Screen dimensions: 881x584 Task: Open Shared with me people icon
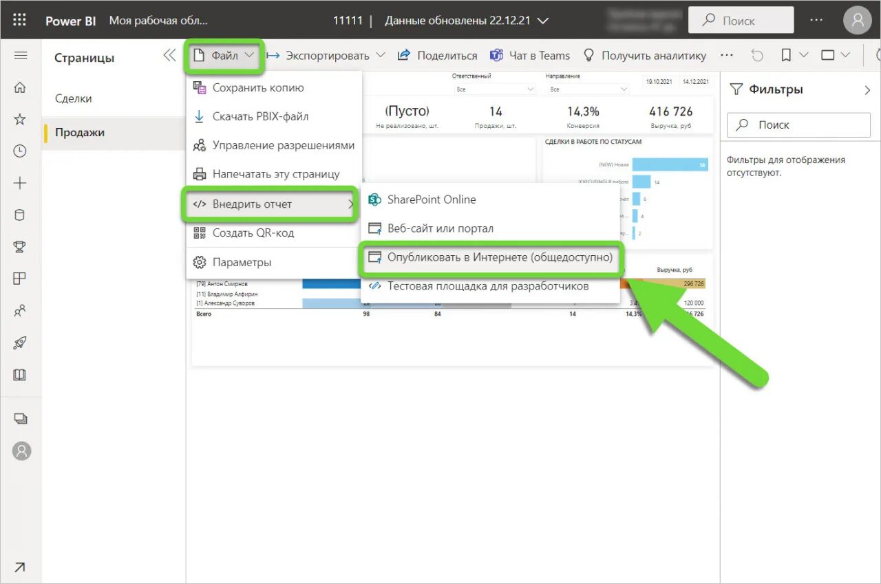[x=20, y=311]
